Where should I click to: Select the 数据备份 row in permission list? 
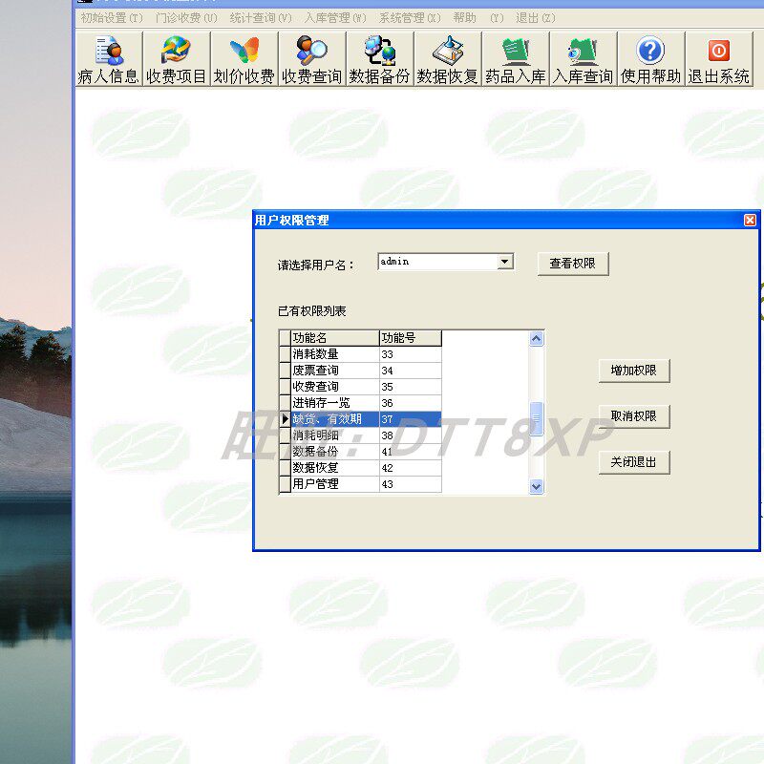tap(361, 452)
